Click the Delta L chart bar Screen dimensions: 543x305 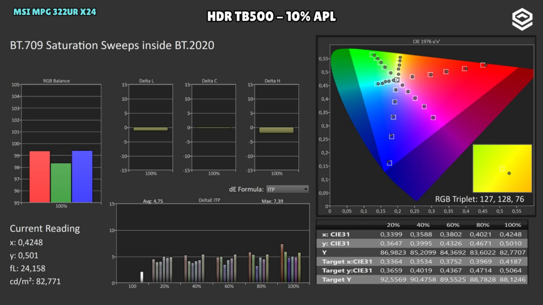pos(151,129)
